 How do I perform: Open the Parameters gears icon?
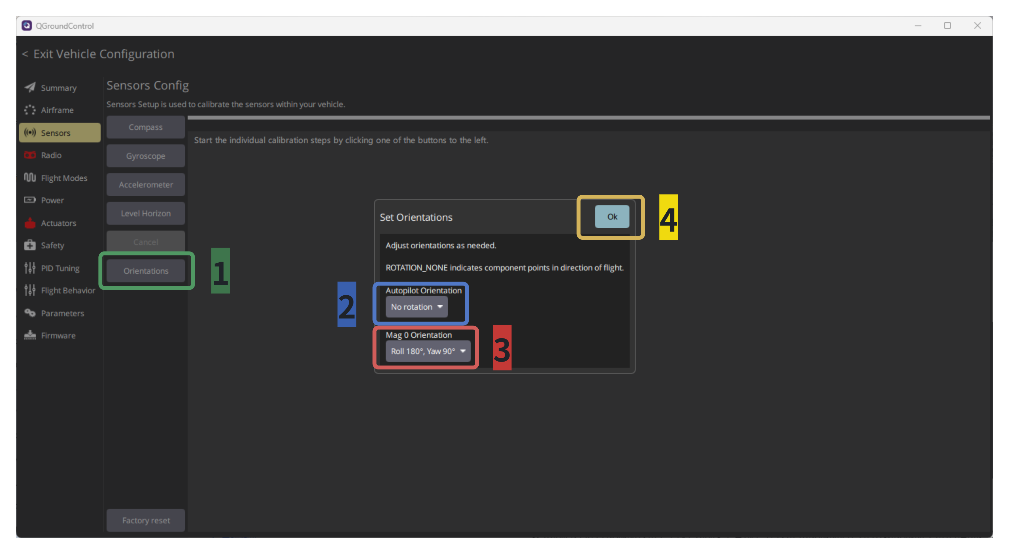(x=30, y=313)
